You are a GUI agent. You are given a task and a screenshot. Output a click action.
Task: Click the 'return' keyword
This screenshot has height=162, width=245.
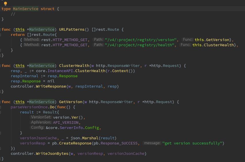coord(18,34)
